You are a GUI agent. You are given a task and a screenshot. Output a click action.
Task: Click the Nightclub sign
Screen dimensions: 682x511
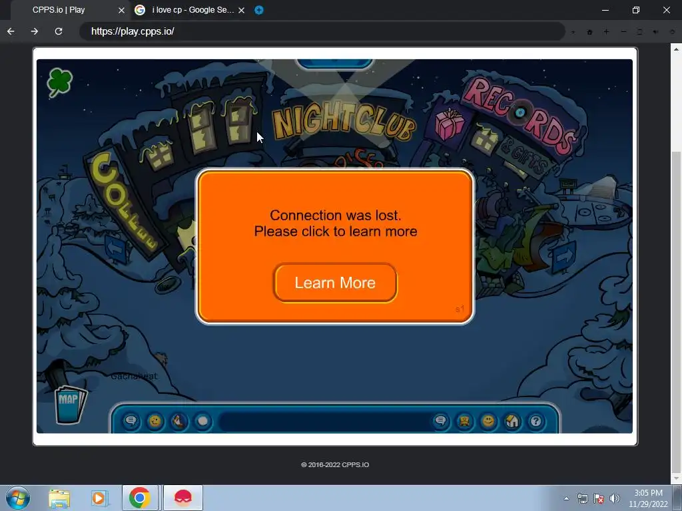pos(344,122)
